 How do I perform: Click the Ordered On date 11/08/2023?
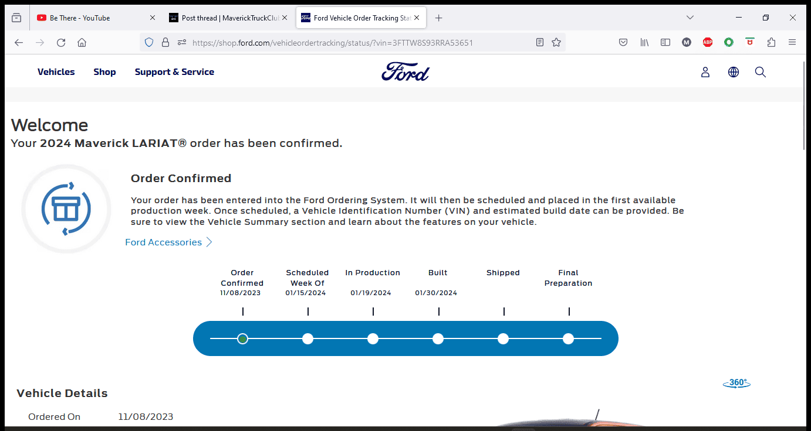[146, 417]
